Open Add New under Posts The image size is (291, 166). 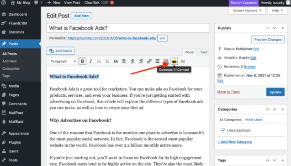pos(9,61)
